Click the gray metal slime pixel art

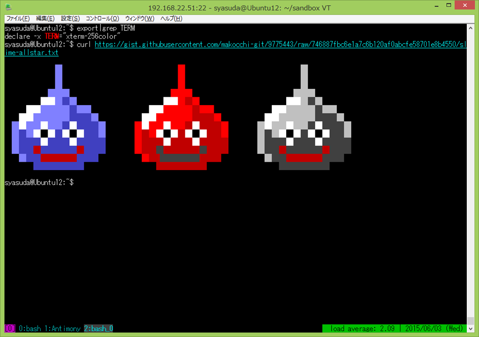click(x=304, y=117)
